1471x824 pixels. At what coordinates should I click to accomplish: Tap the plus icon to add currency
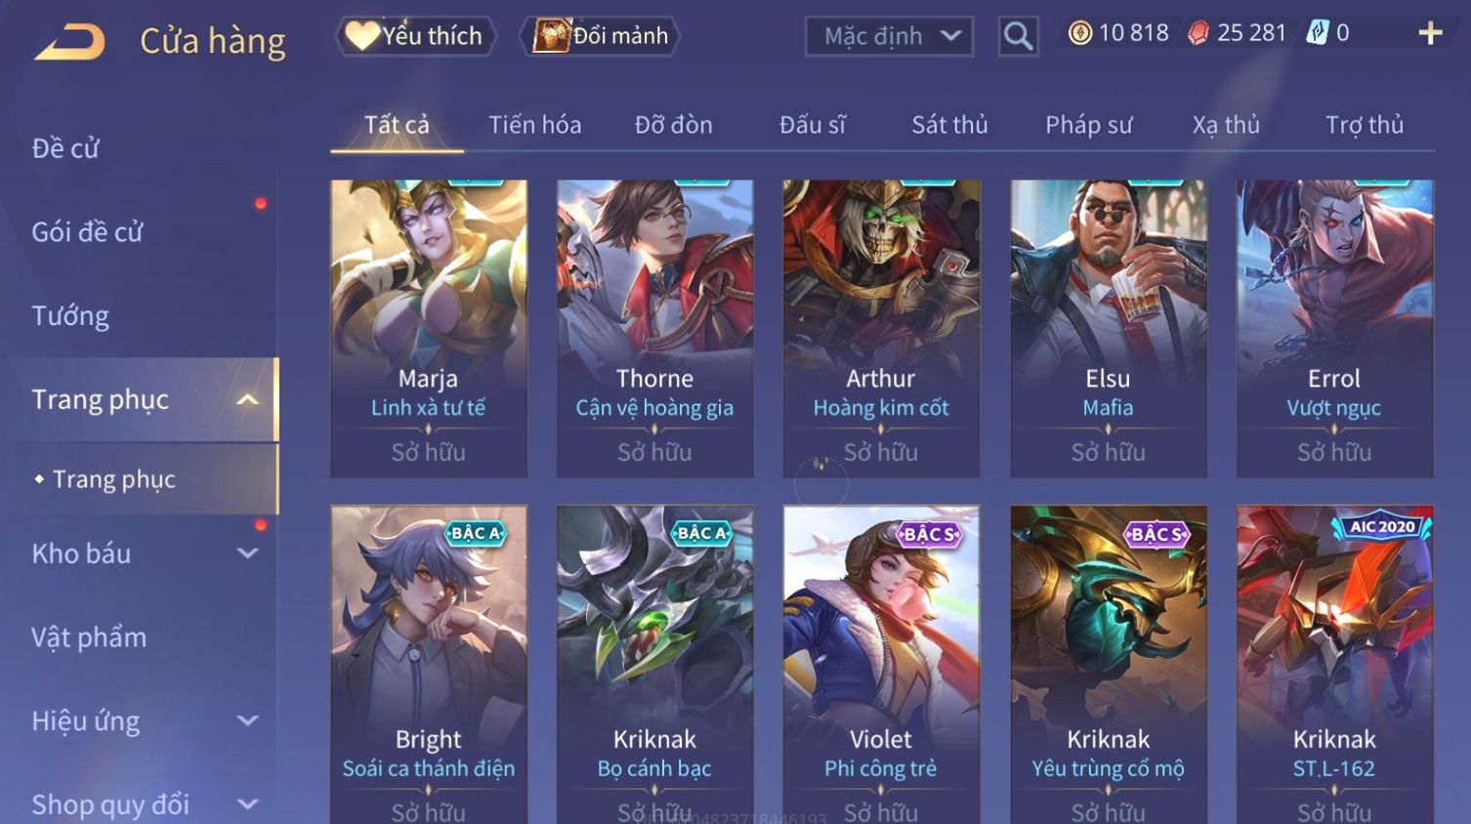click(x=1430, y=33)
